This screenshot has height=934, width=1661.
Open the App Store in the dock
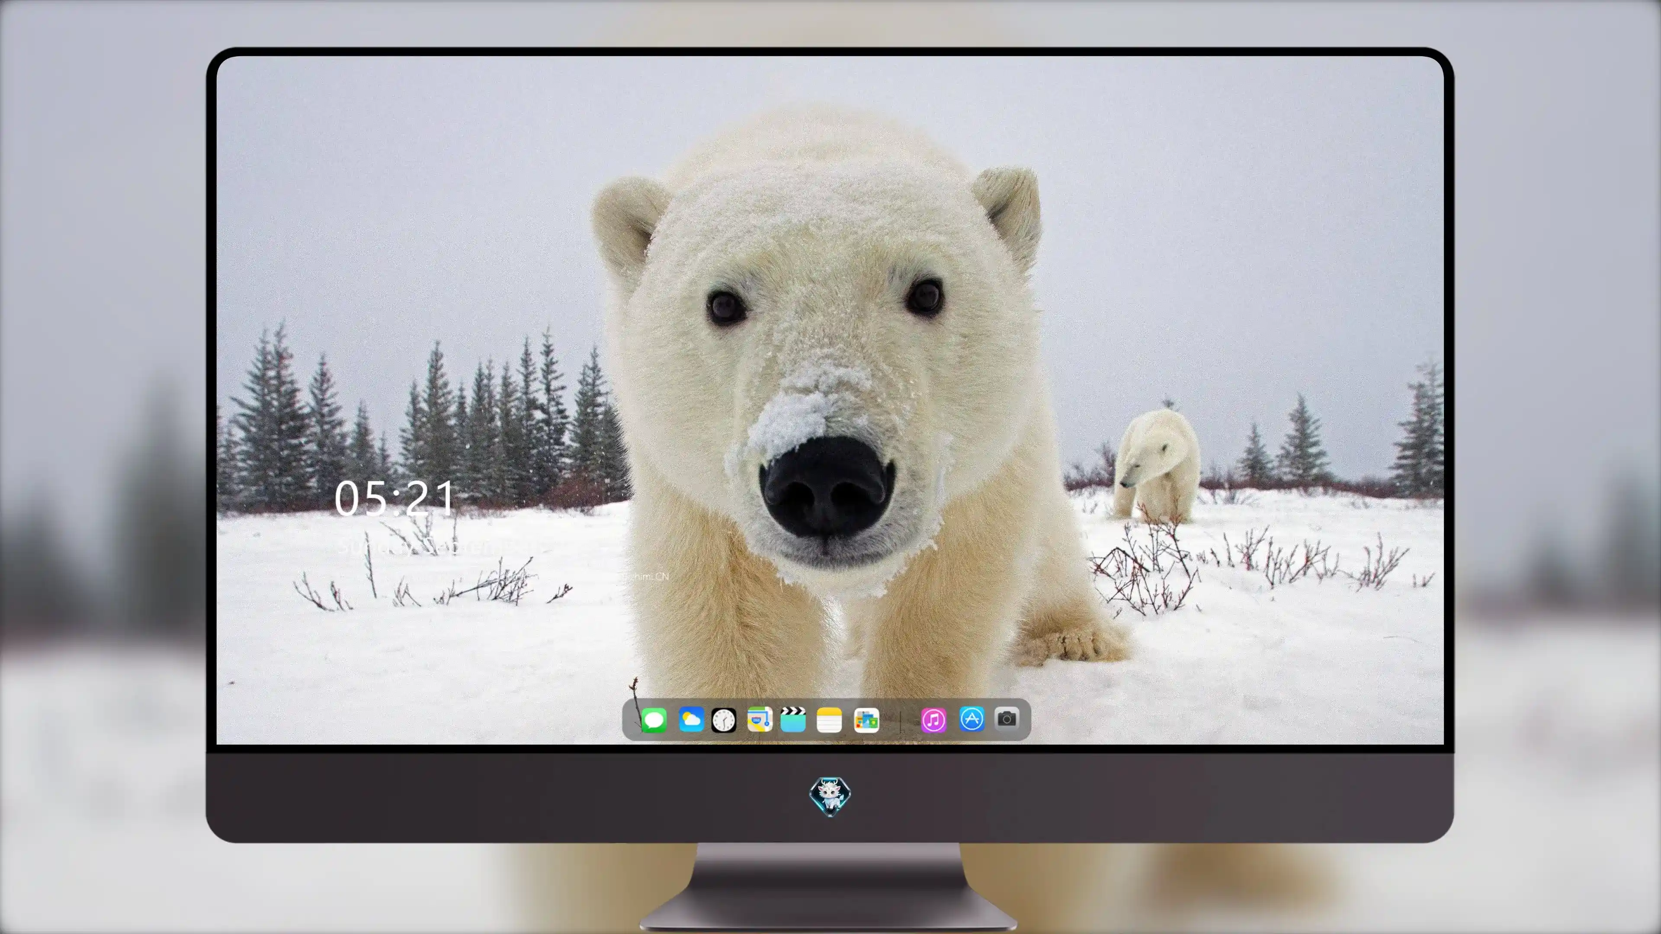[x=972, y=719]
